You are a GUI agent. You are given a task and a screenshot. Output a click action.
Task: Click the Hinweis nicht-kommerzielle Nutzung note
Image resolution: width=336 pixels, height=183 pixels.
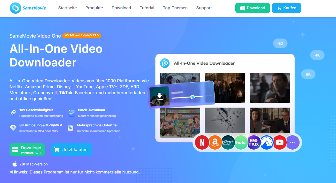click(x=74, y=172)
